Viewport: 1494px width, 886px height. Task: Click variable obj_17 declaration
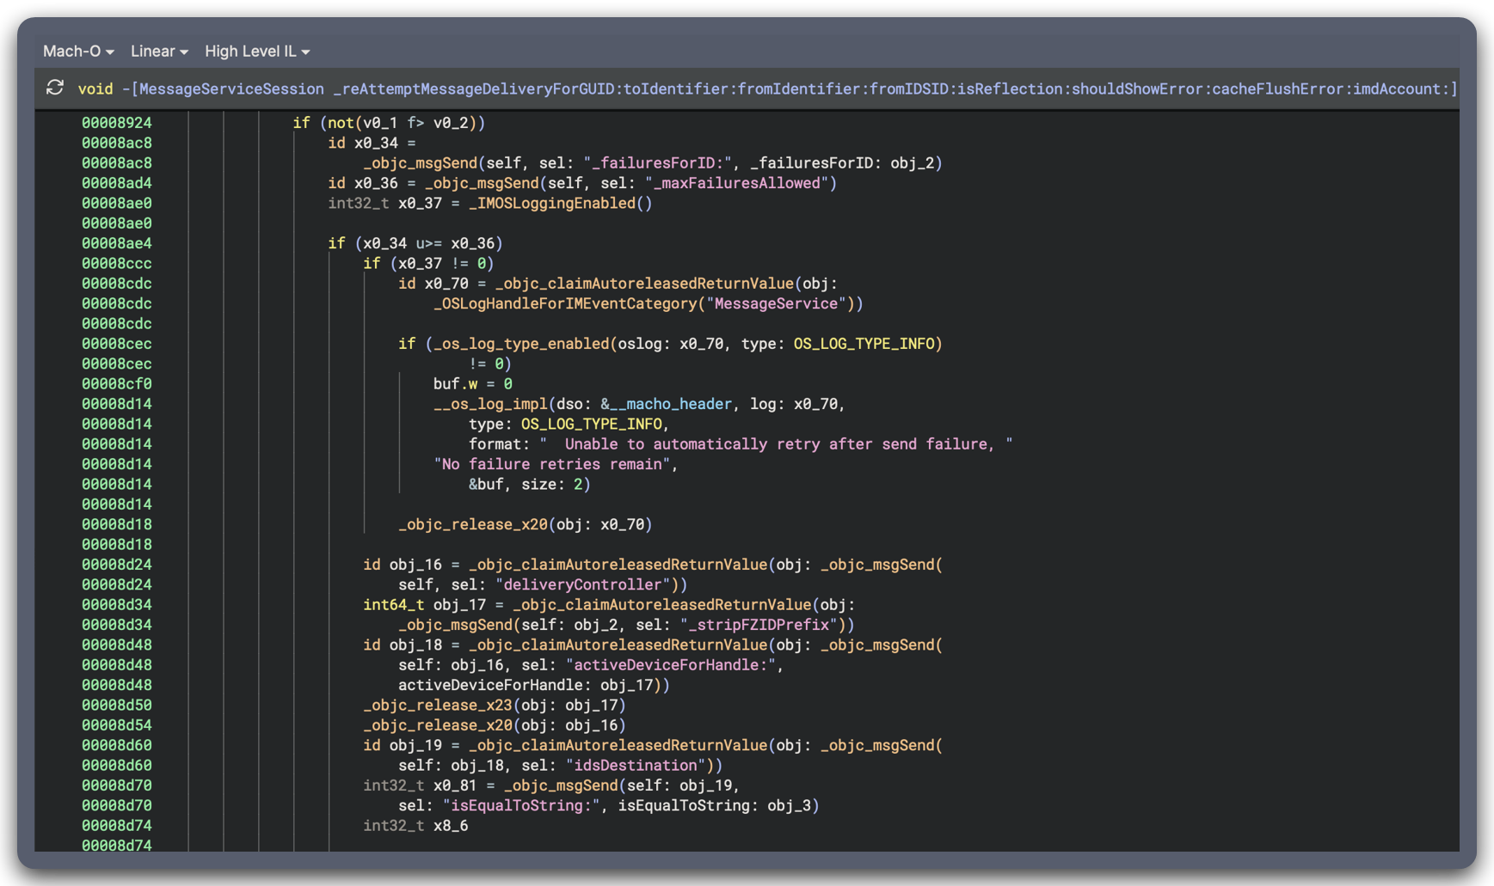(459, 605)
